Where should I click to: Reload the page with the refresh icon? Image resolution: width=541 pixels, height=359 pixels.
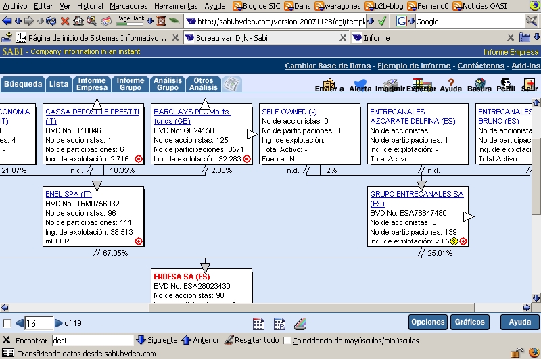tap(51, 22)
